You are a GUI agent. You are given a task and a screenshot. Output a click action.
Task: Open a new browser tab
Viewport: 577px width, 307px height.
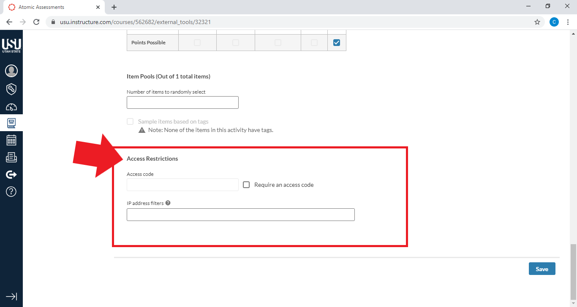coord(114,7)
